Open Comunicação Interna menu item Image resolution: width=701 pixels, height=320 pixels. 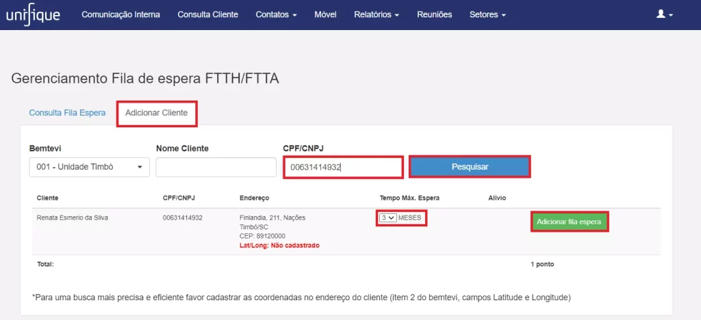tap(120, 15)
